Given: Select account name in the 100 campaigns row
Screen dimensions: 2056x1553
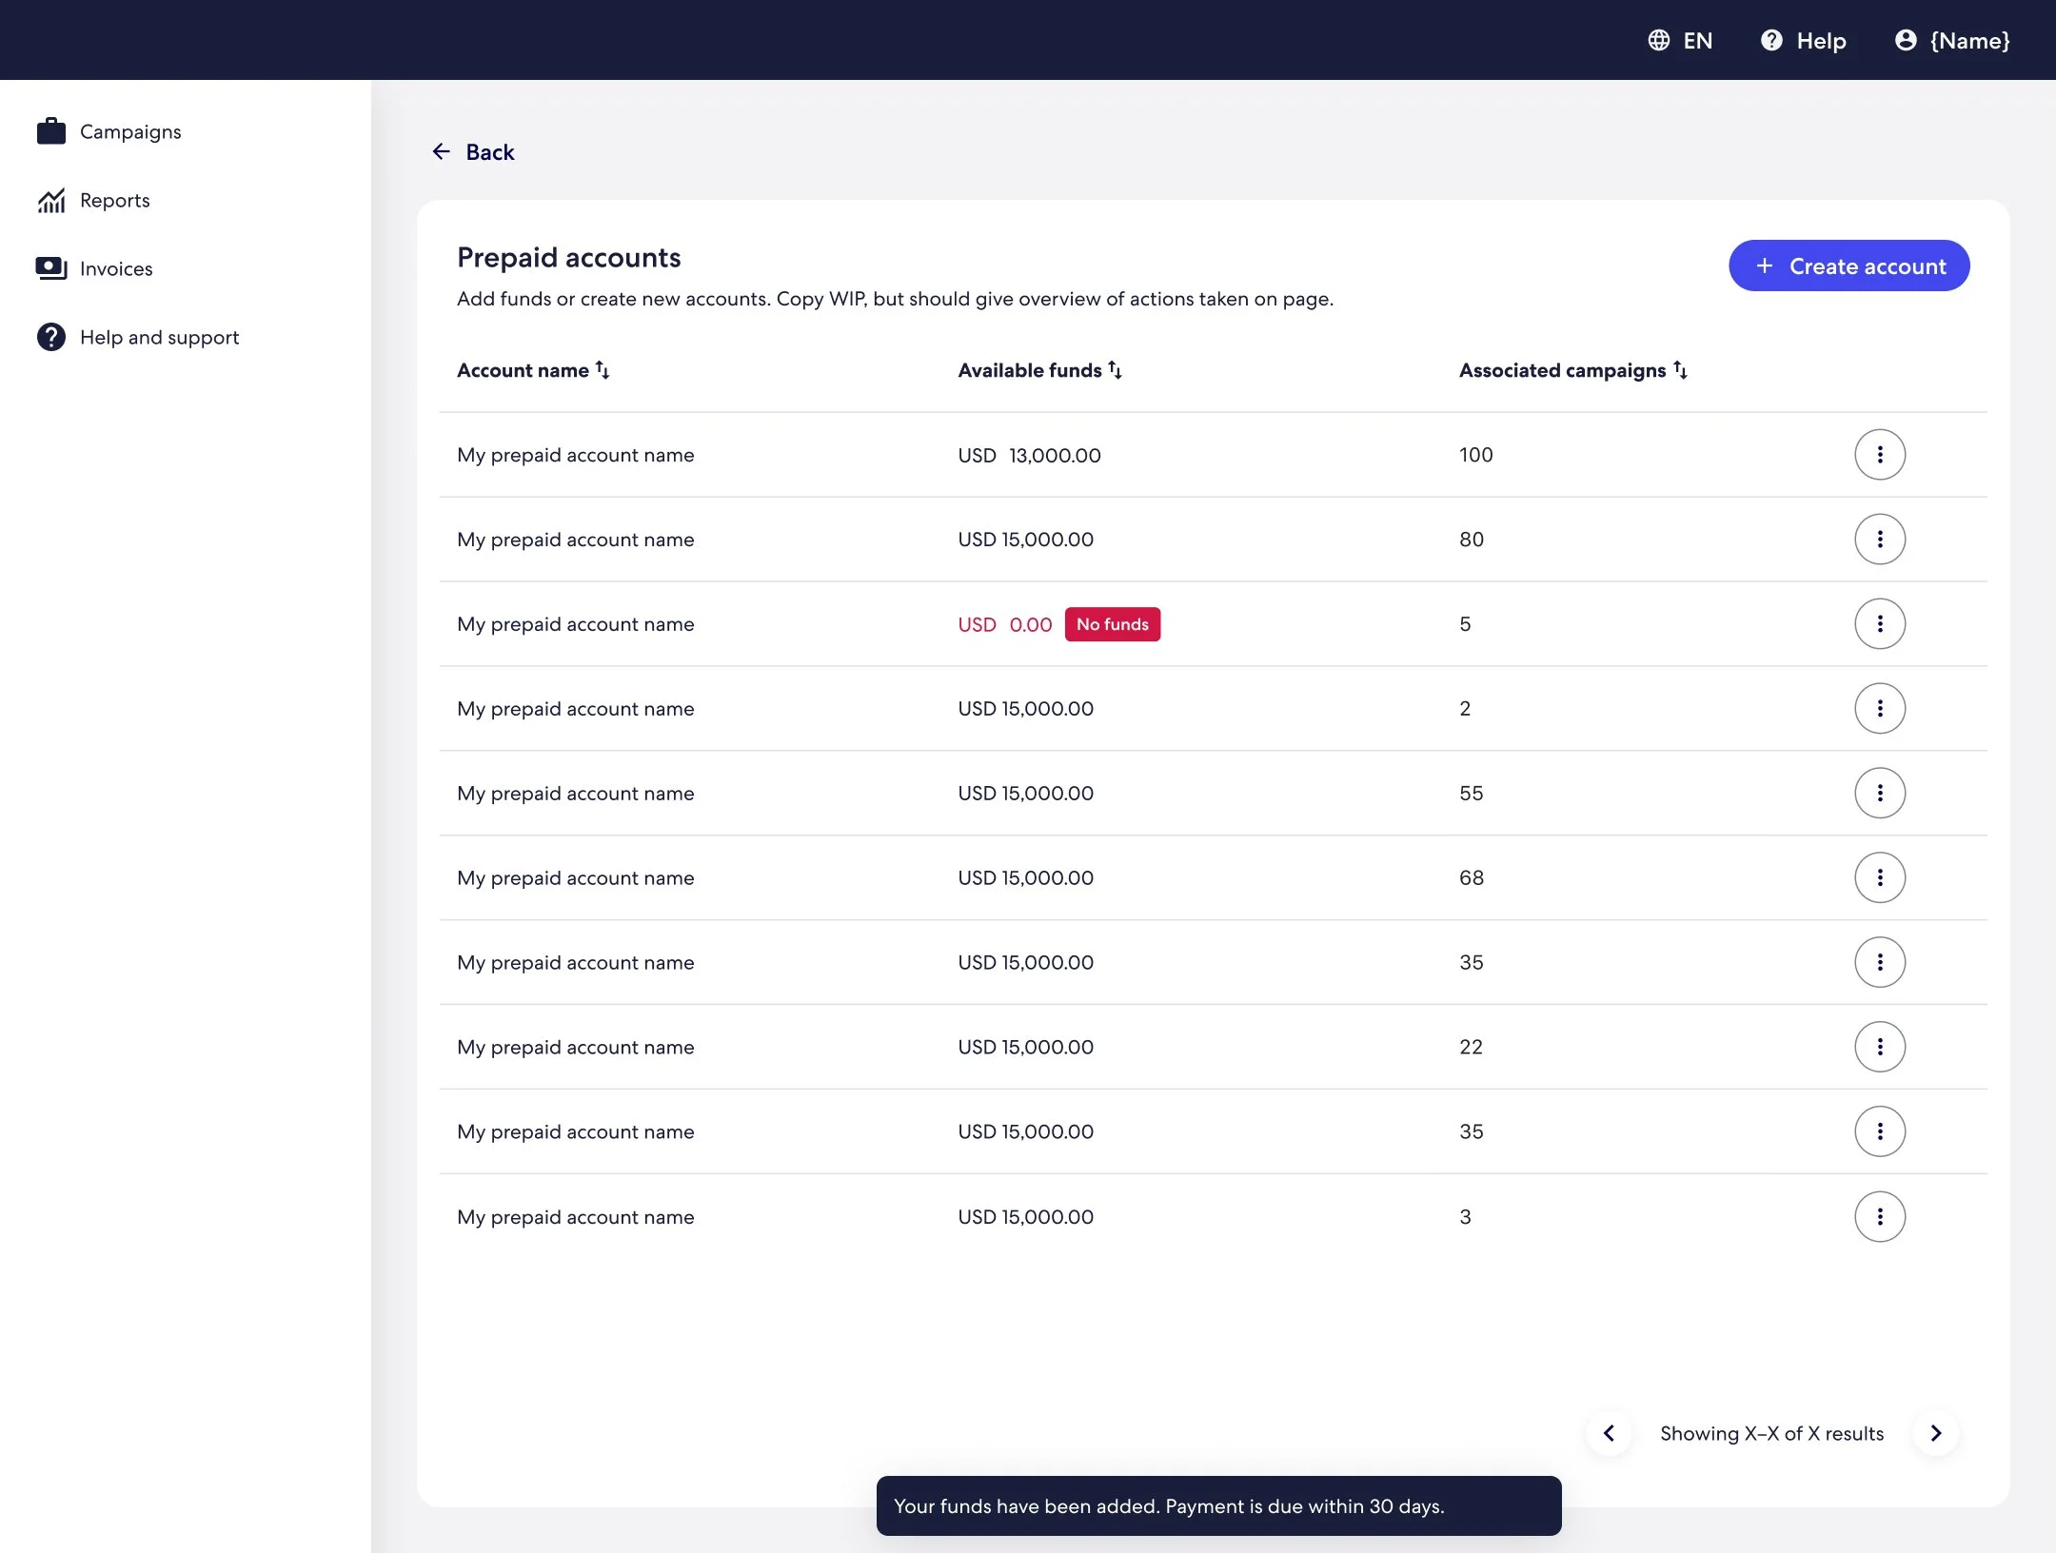Looking at the screenshot, I should [x=575, y=455].
